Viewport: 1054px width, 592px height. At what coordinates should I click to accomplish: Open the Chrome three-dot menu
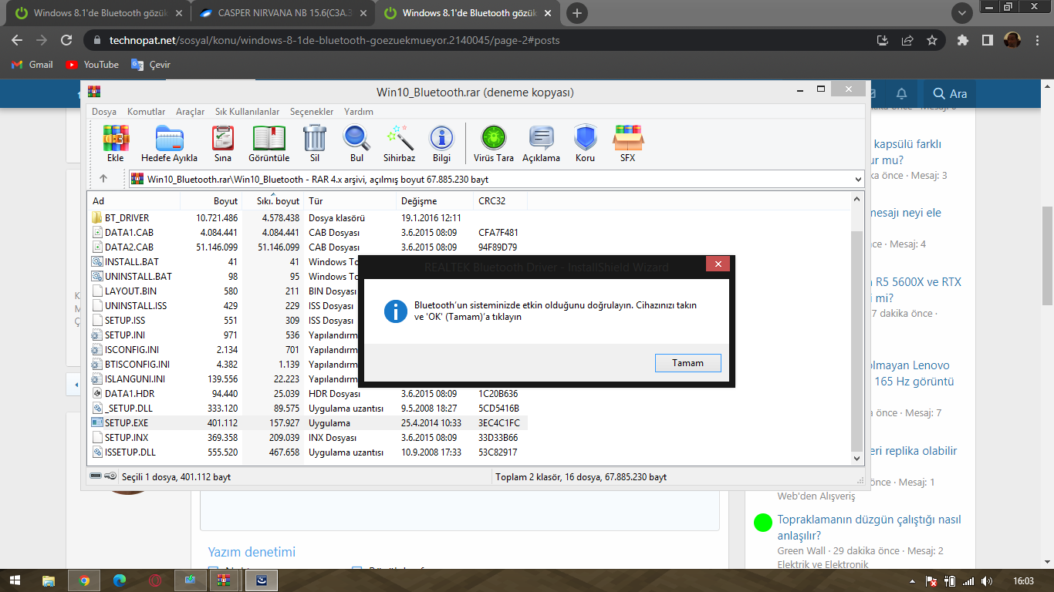(1038, 40)
